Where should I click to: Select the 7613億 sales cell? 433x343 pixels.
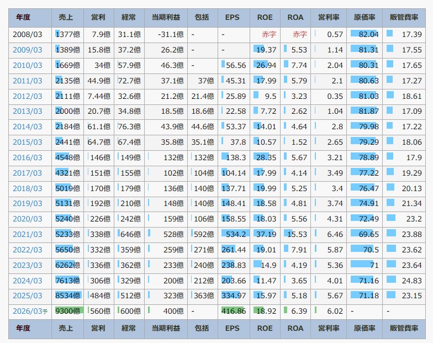(67, 281)
